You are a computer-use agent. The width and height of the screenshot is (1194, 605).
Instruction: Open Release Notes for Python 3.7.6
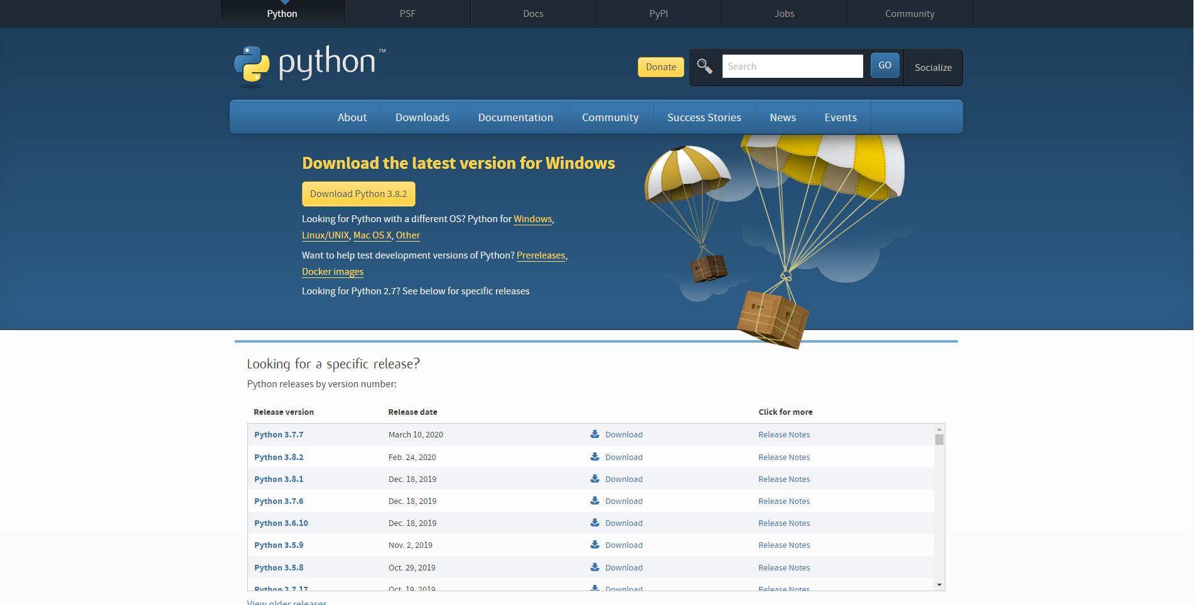784,501
